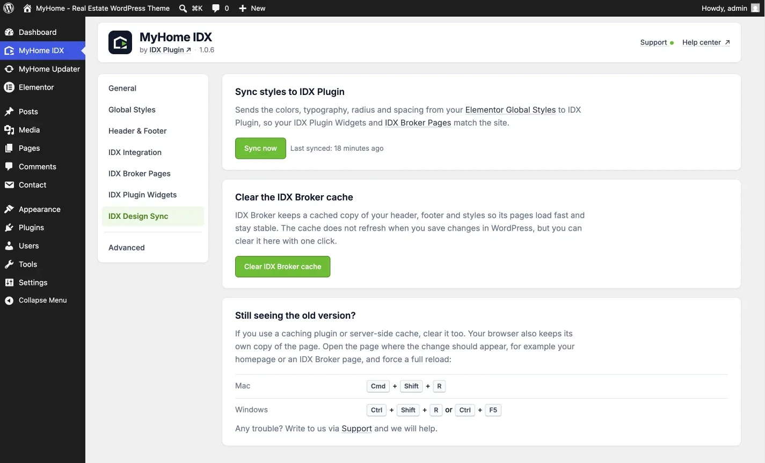The image size is (765, 463).
Task: Click the Sync now button
Action: coord(260,149)
